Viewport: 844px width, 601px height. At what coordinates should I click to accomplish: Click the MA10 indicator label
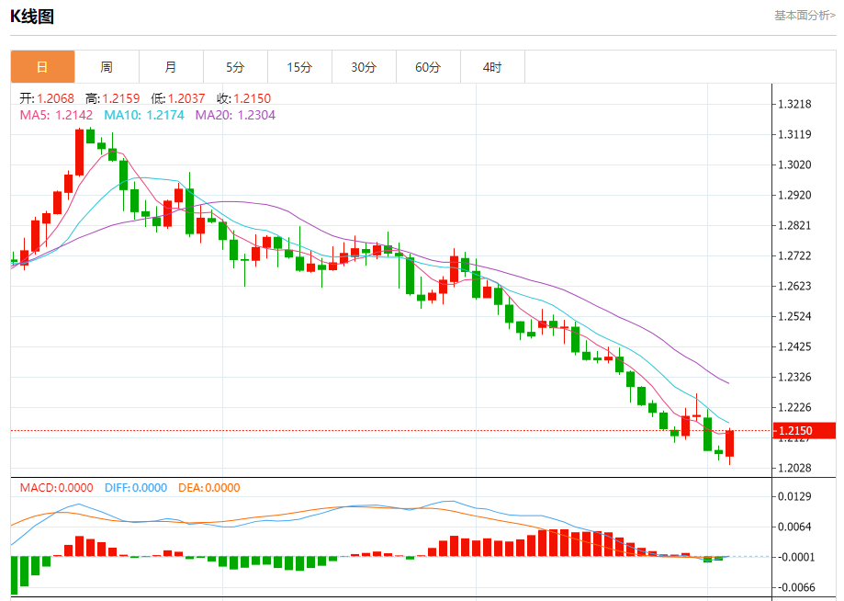pyautogui.click(x=144, y=115)
